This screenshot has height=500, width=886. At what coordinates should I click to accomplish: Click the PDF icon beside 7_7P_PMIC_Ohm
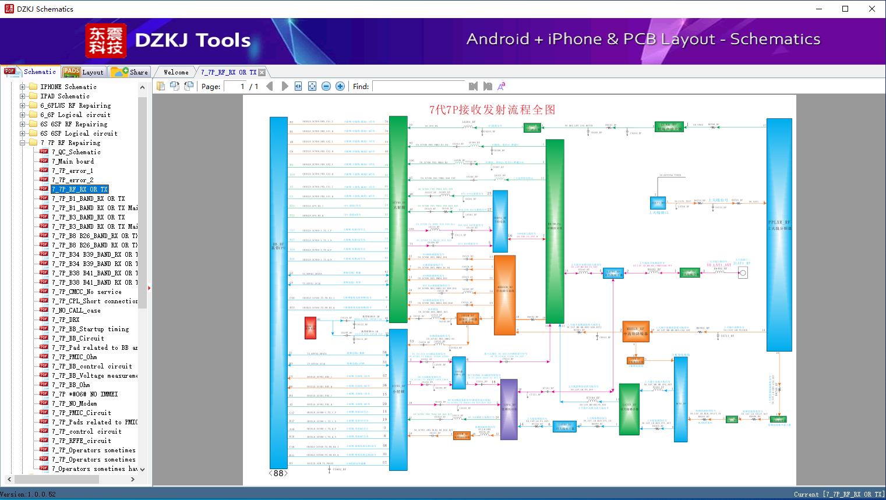tap(44, 357)
